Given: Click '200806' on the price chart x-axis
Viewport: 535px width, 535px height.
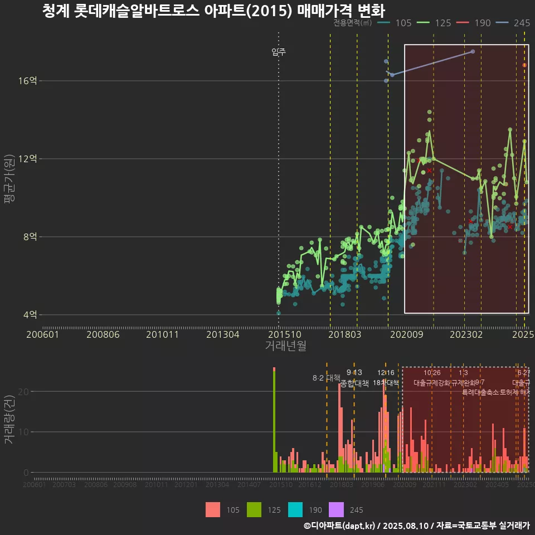Looking at the screenshot, I should (103, 334).
